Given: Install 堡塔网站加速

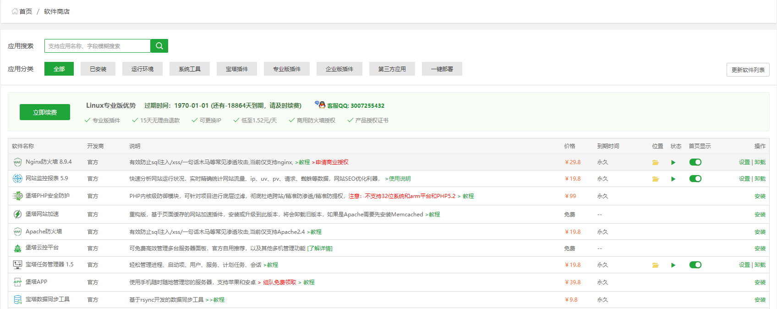Looking at the screenshot, I should [760, 215].
